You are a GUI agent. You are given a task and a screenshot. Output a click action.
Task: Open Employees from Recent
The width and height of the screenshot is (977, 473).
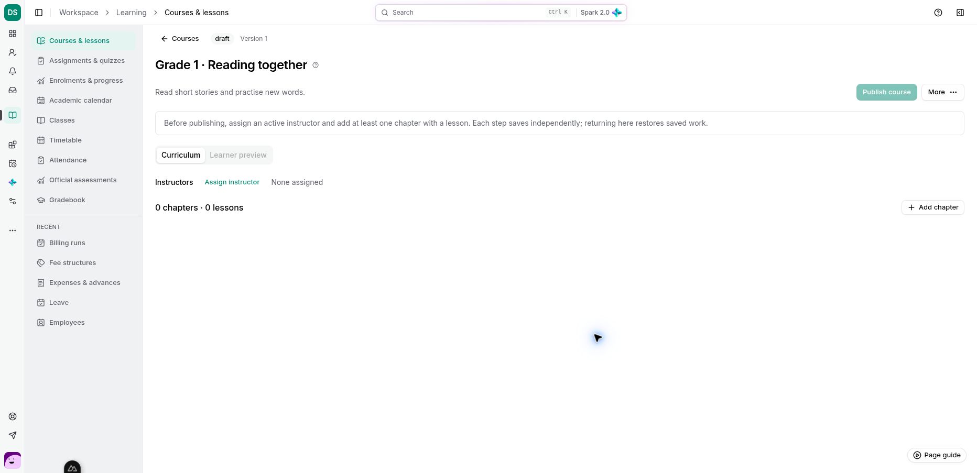pyautogui.click(x=83, y=323)
